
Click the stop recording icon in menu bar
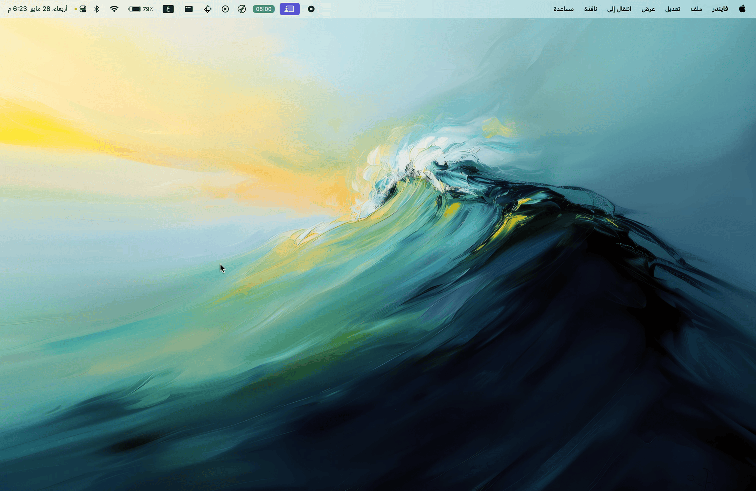pos(311,9)
